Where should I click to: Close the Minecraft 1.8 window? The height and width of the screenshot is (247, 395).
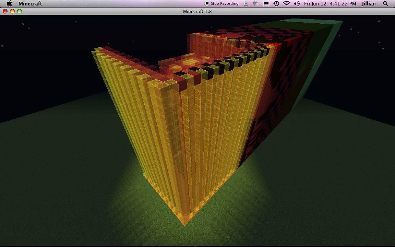(x=5, y=11)
